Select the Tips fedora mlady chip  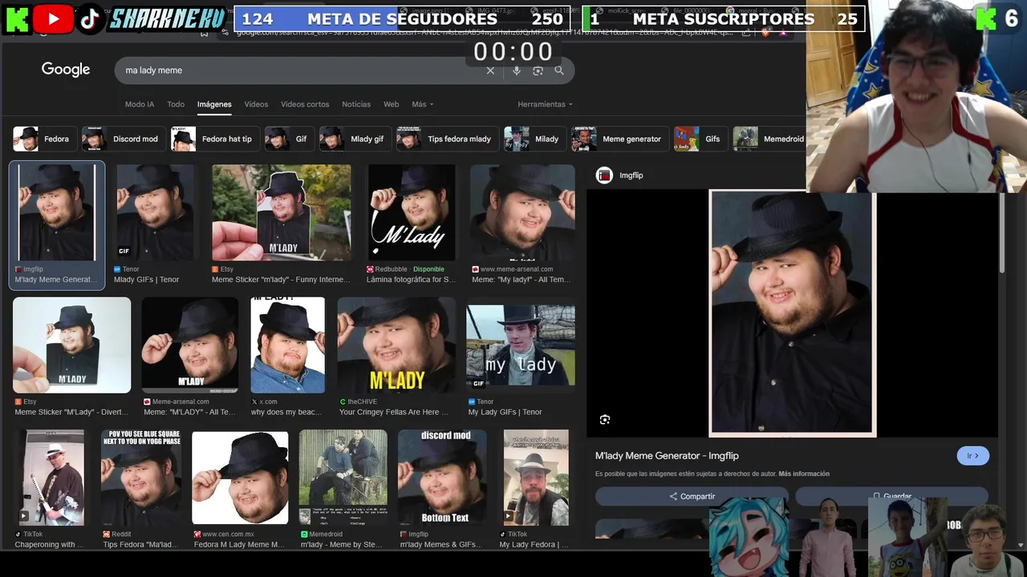[448, 139]
